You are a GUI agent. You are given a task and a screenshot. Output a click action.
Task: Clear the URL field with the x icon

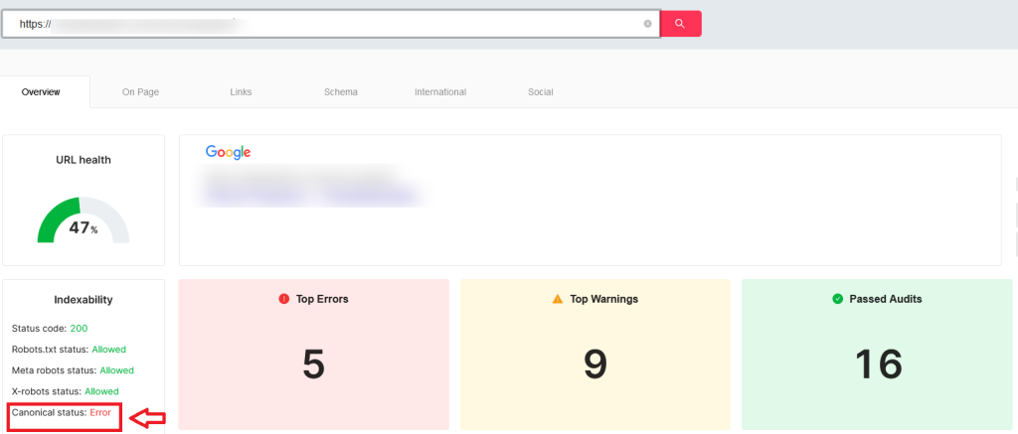(647, 24)
